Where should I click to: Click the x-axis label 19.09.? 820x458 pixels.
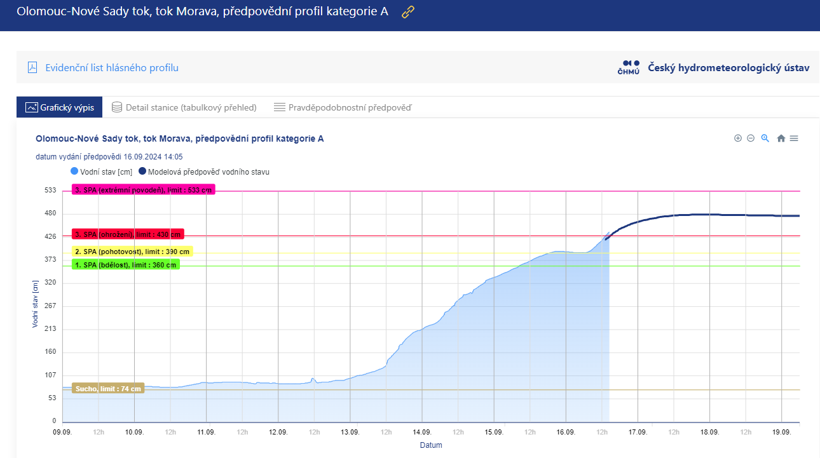[x=781, y=432]
